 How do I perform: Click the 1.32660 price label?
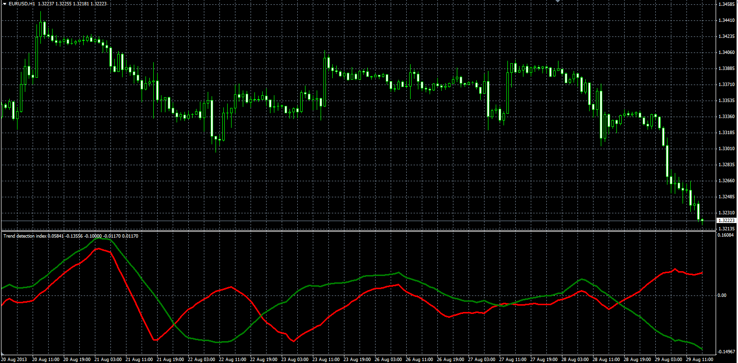(x=726, y=181)
